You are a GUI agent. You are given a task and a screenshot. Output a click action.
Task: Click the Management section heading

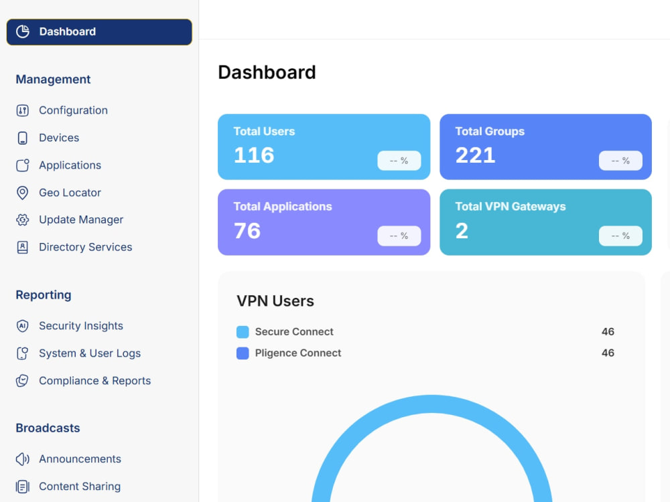point(53,80)
